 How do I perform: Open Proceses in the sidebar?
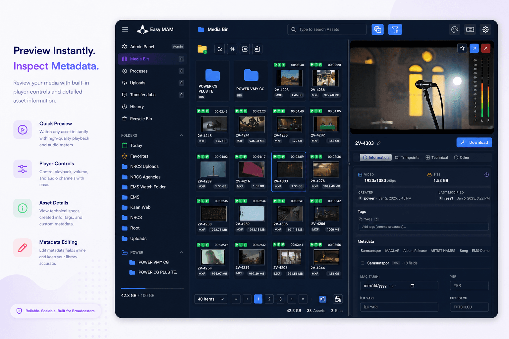pos(152,71)
